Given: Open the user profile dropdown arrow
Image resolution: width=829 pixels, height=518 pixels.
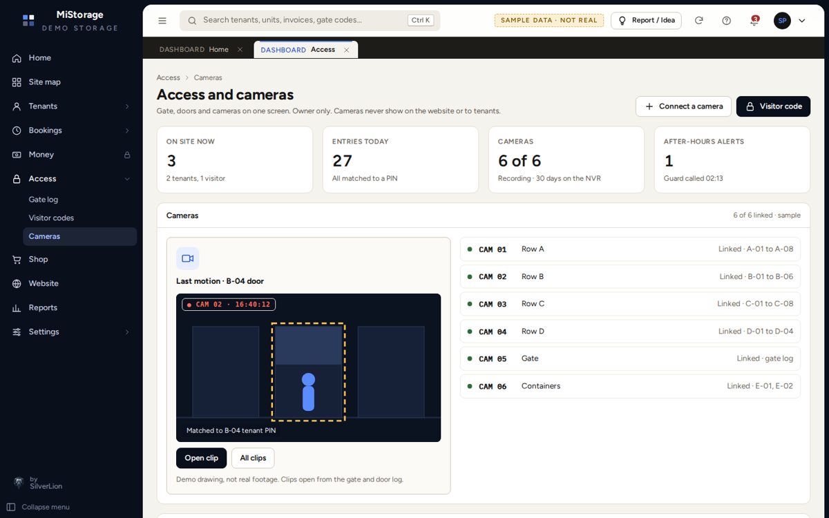Looking at the screenshot, I should tap(802, 21).
